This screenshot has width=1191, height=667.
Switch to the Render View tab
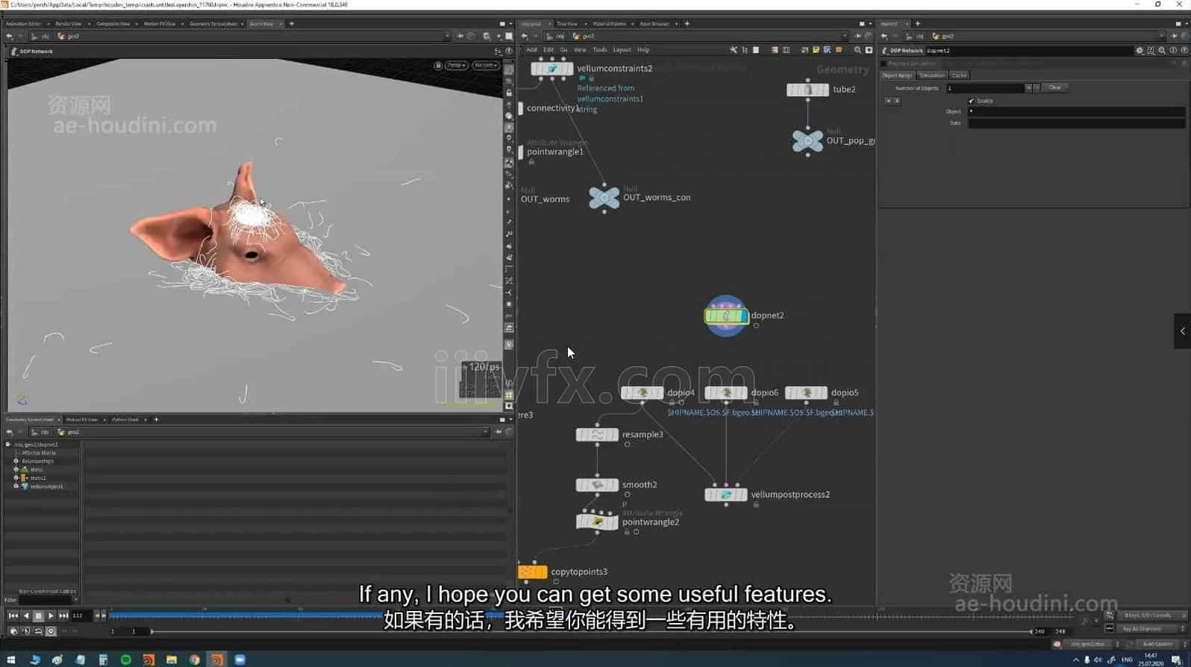click(68, 24)
